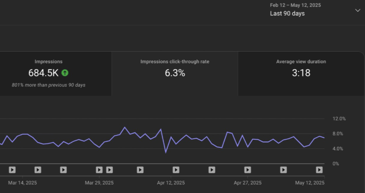Click video marker midway between Apr 12 and Apr 27
Screen dimensions: 365x193
(x=212, y=170)
